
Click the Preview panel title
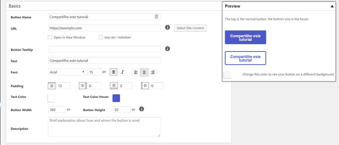click(x=233, y=6)
